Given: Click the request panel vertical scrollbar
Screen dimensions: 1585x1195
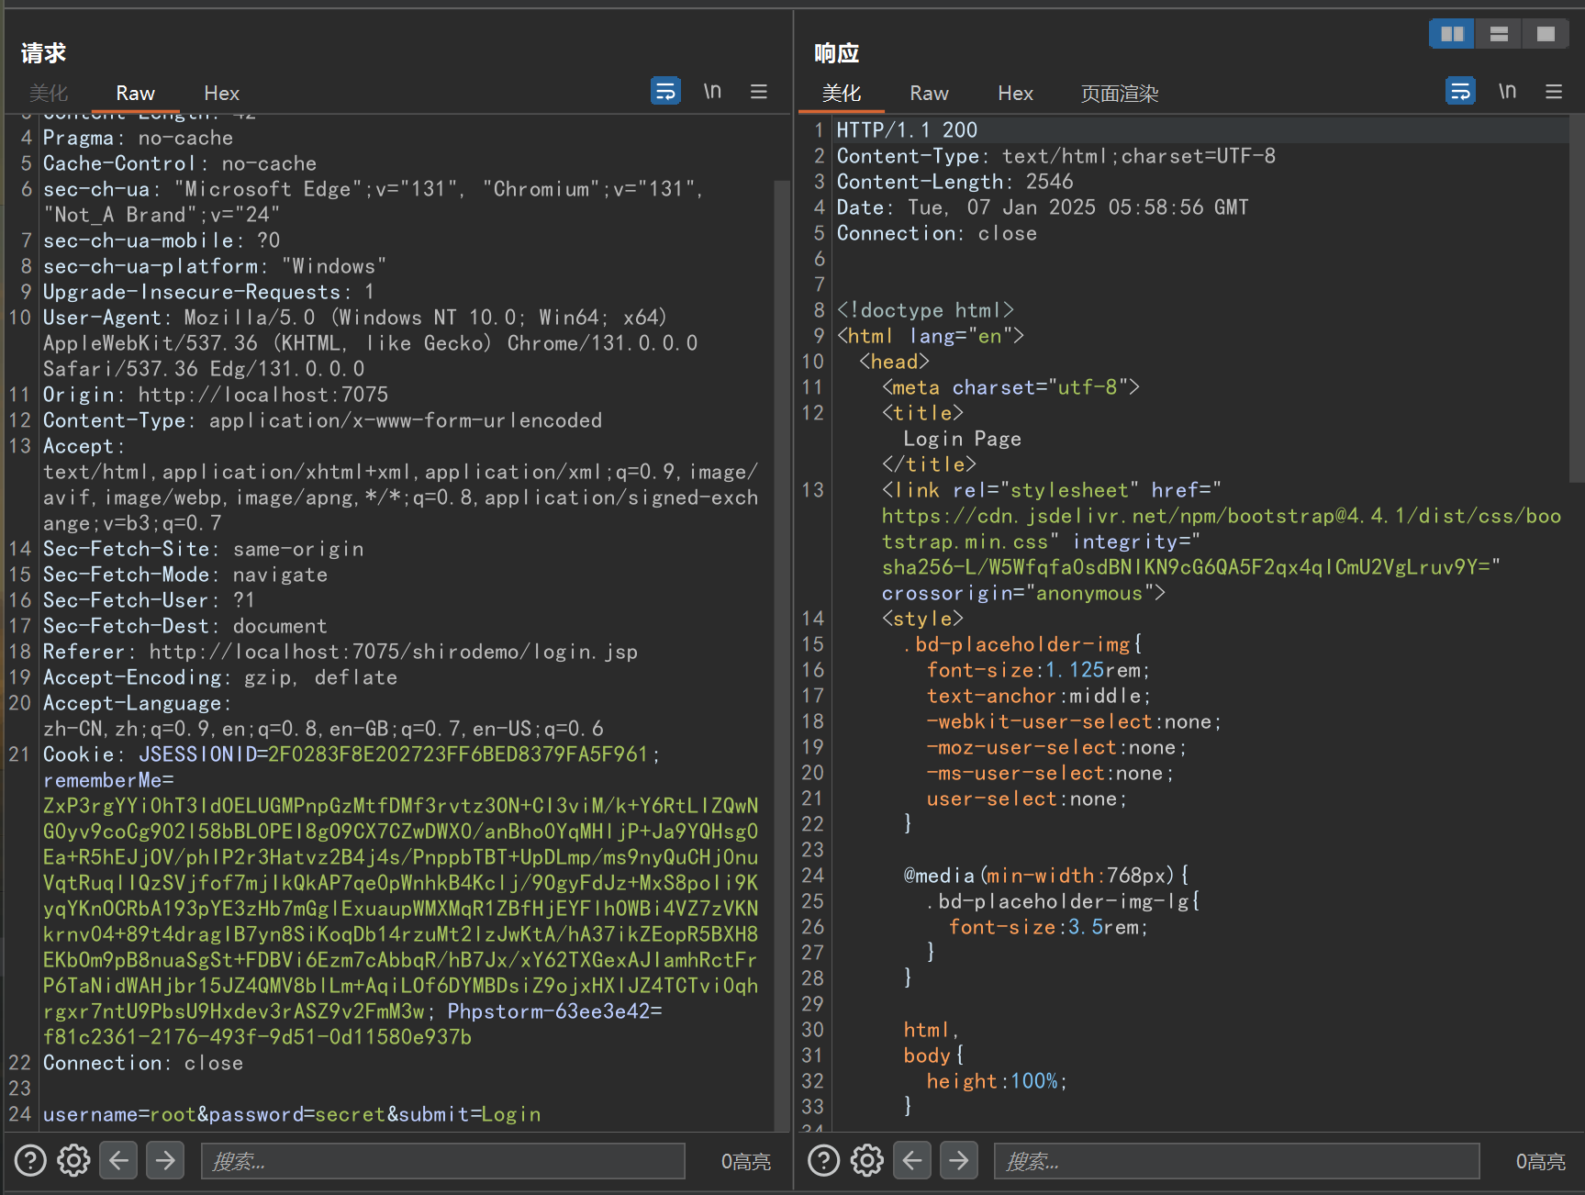Looking at the screenshot, I should [782, 656].
